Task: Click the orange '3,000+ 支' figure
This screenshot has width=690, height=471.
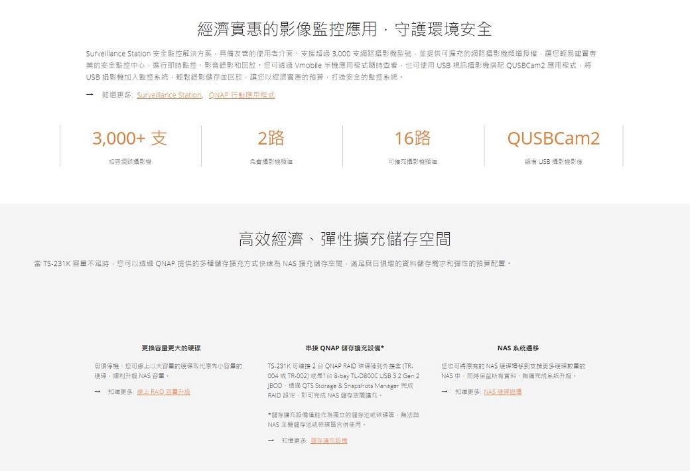Action: (130, 138)
